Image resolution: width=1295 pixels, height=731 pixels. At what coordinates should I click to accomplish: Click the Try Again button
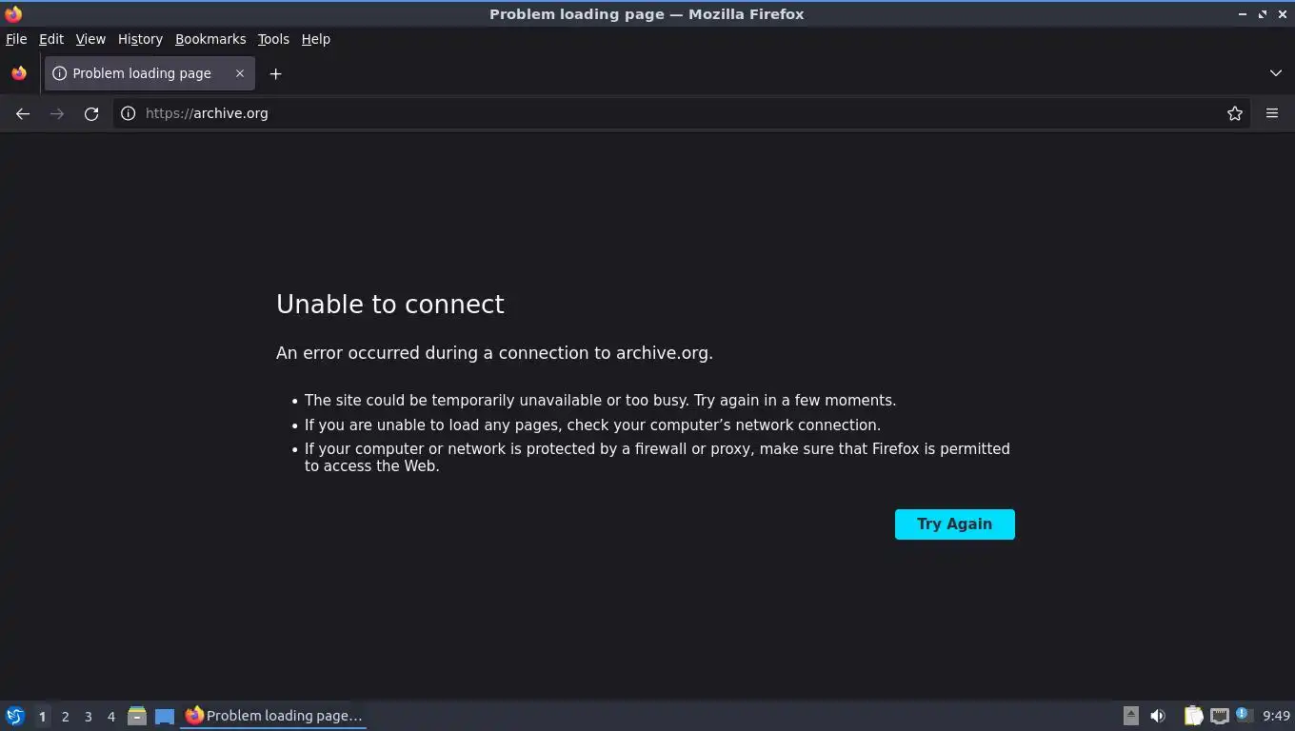(954, 524)
